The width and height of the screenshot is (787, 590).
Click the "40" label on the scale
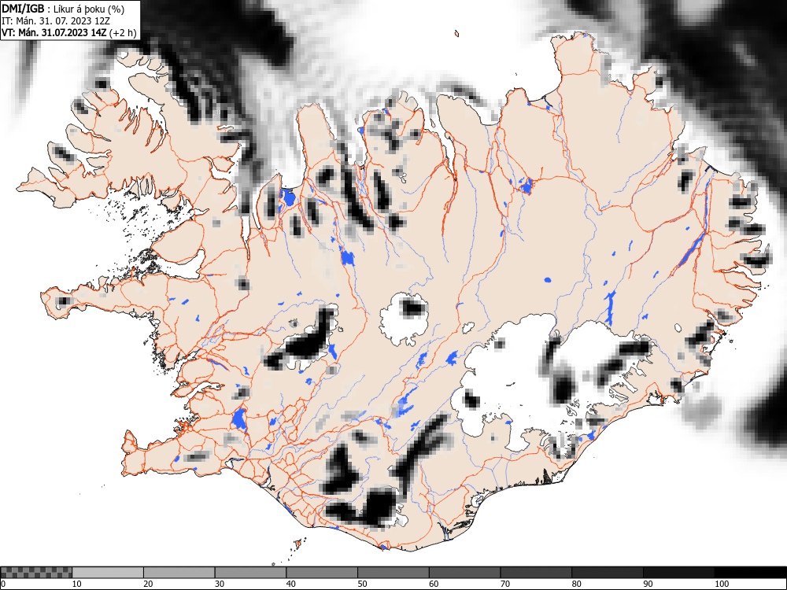(290, 584)
